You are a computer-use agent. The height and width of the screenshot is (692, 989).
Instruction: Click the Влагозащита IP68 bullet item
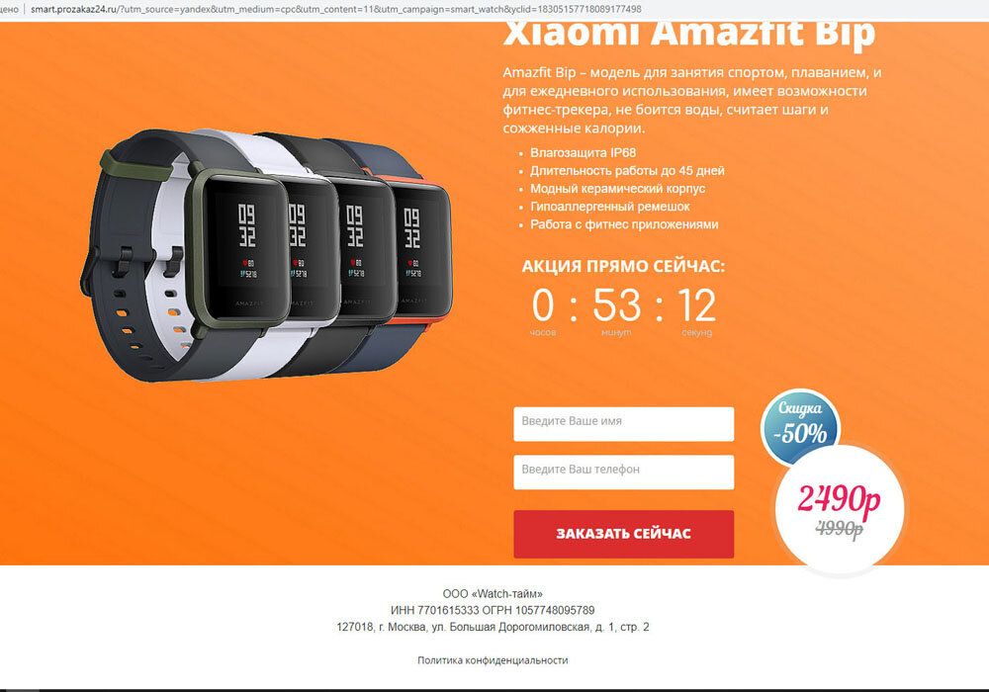tap(583, 152)
